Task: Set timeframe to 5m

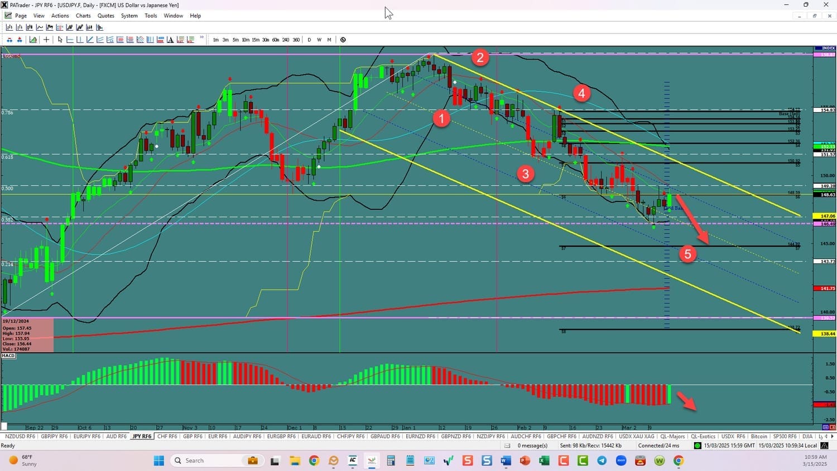Action: click(235, 40)
